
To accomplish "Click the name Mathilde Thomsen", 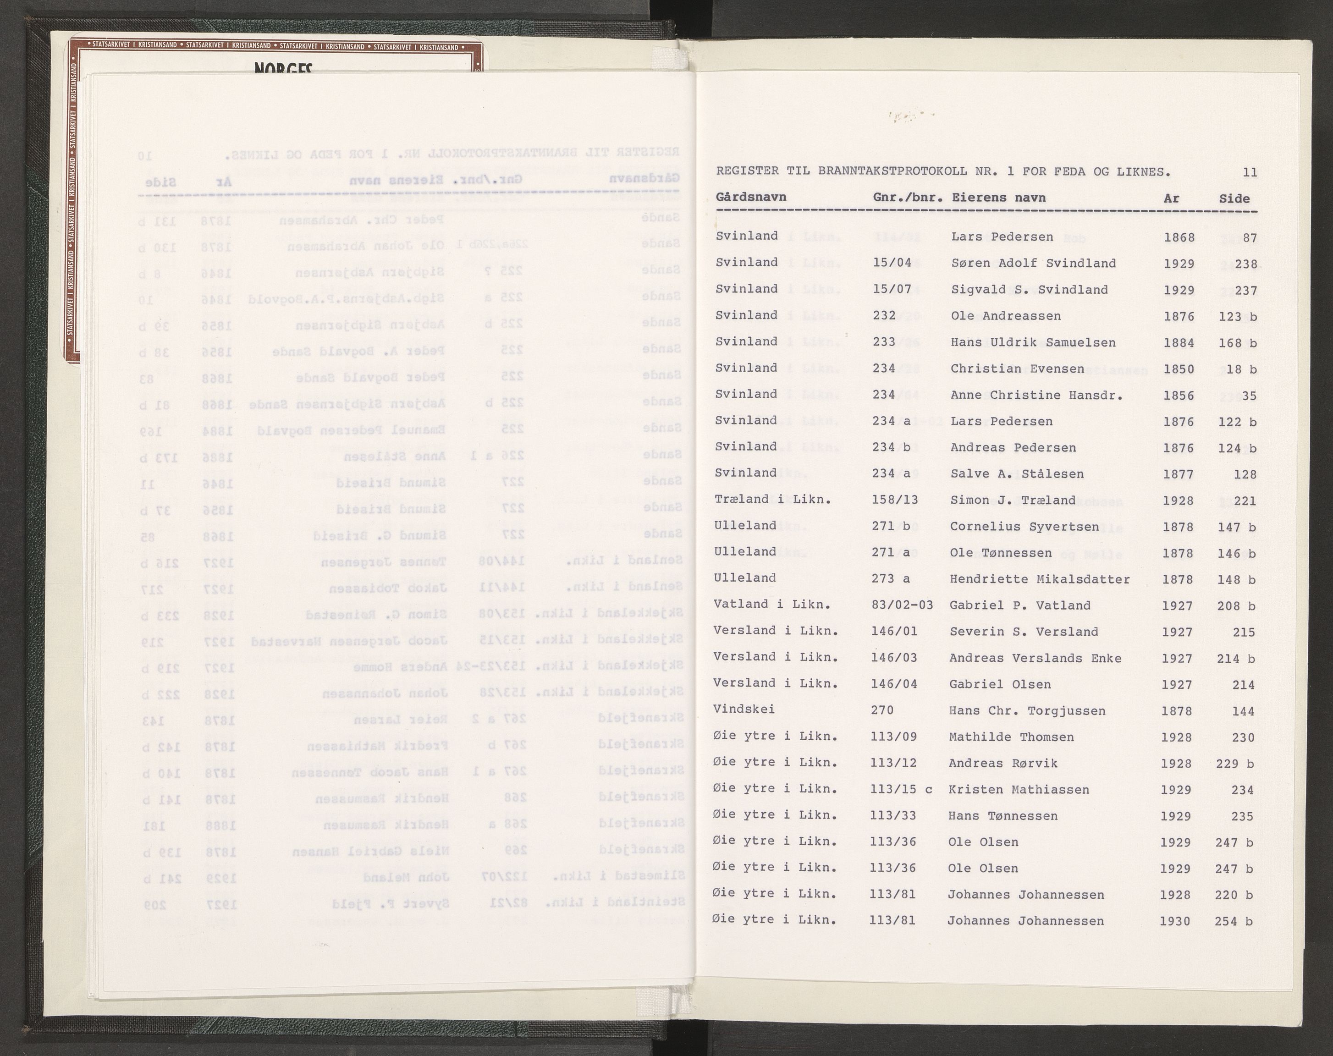I will (1011, 737).
